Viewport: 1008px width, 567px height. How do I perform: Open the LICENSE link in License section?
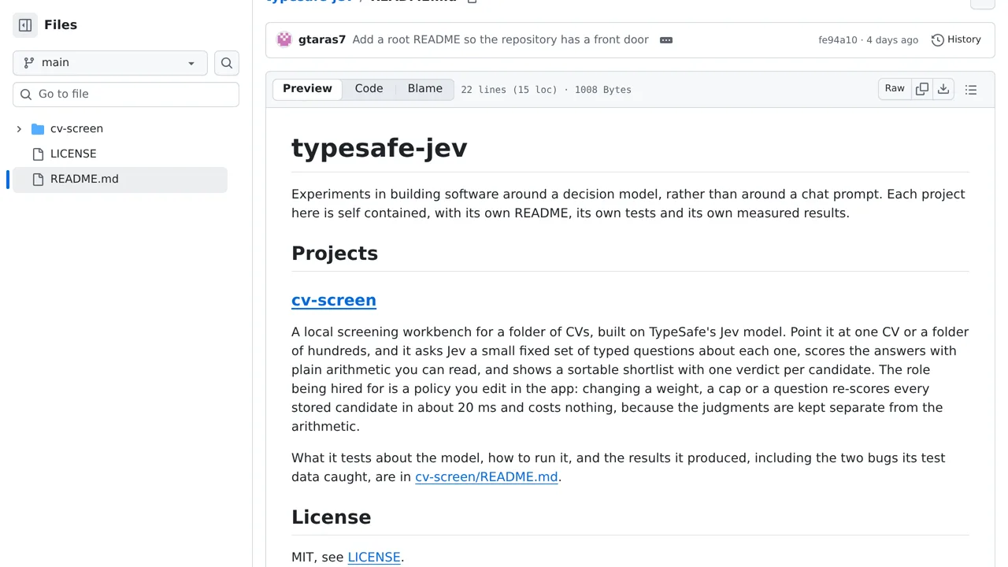pyautogui.click(x=374, y=558)
